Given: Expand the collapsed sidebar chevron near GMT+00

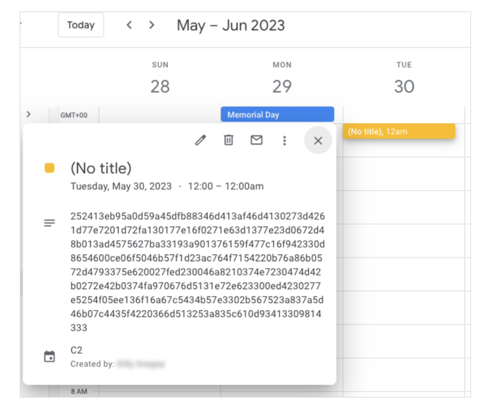Looking at the screenshot, I should pyautogui.click(x=28, y=114).
